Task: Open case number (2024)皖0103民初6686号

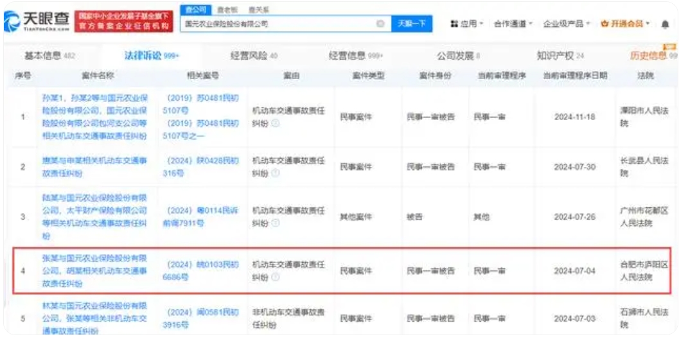Action: click(x=201, y=271)
